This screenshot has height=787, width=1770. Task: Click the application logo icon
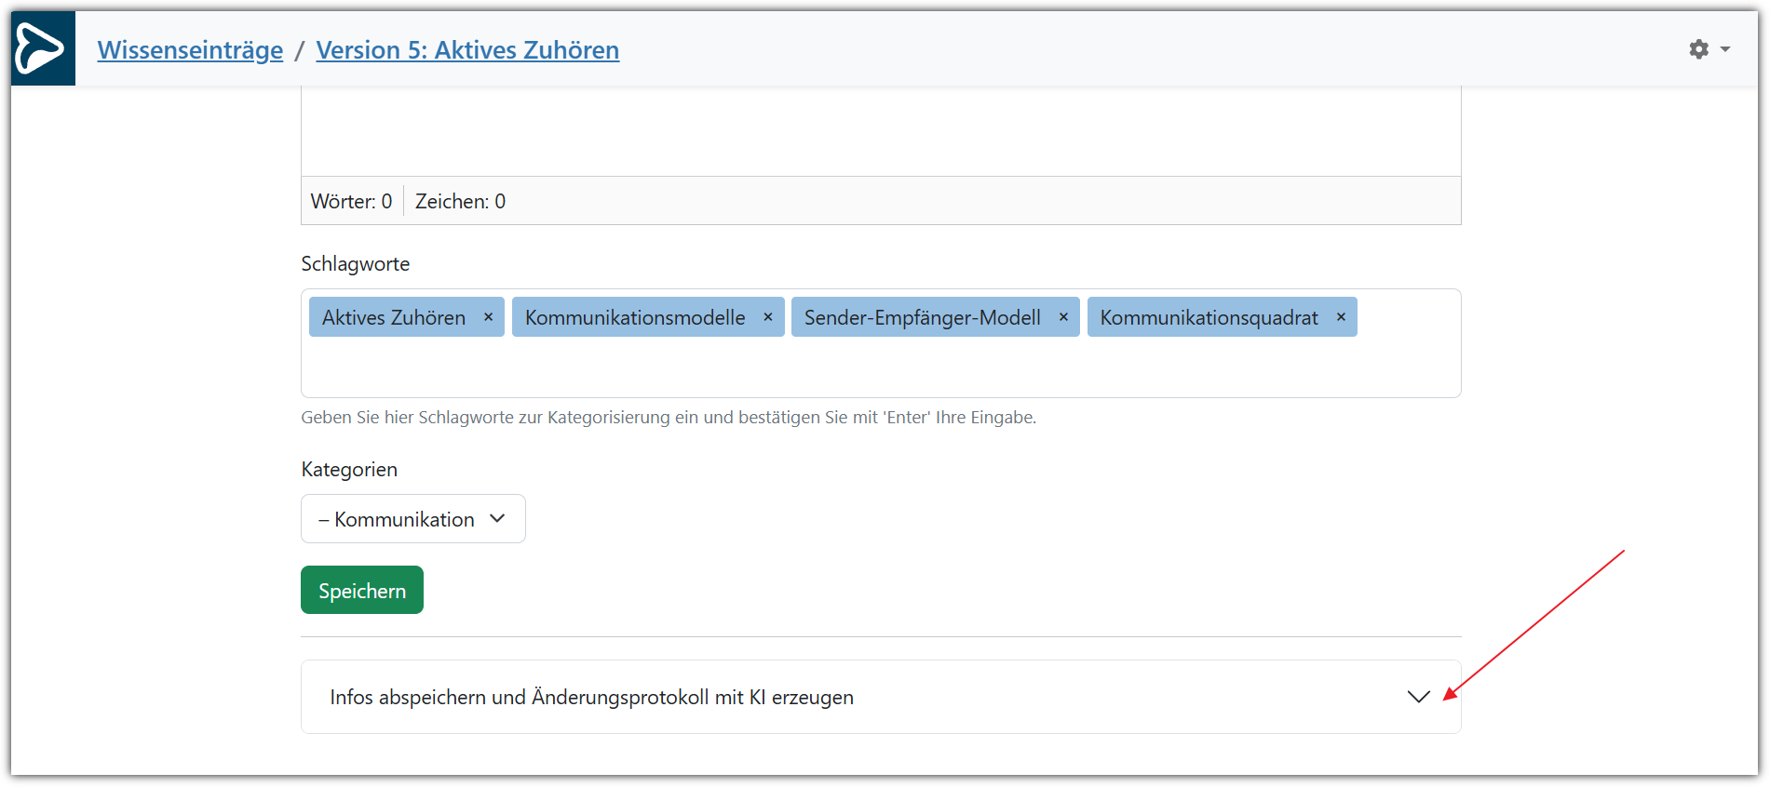pyautogui.click(x=43, y=48)
